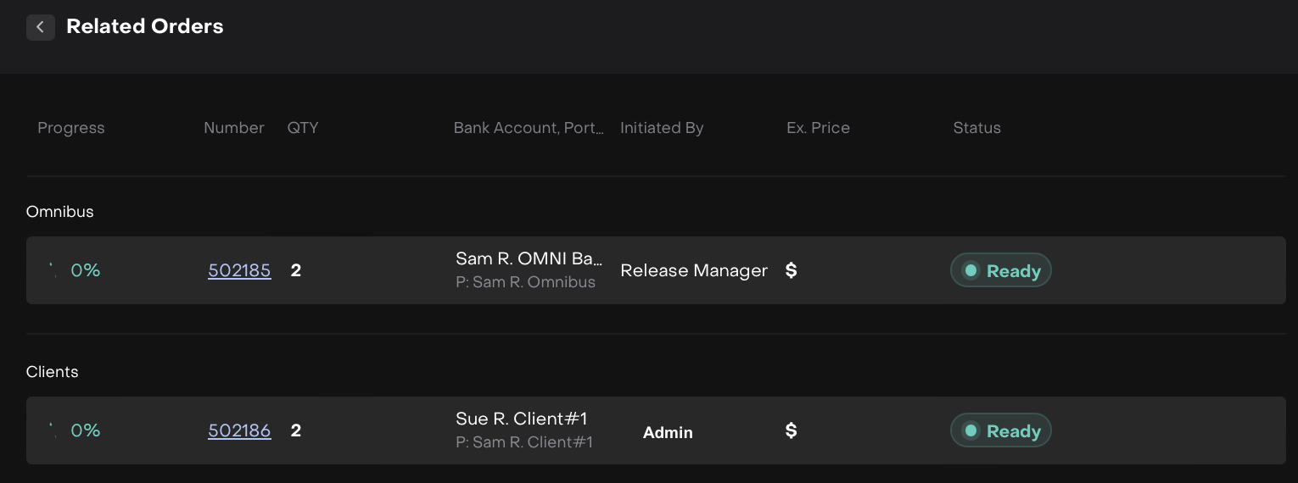Sort by the Progress column header
The height and width of the screenshot is (483, 1298).
71,128
